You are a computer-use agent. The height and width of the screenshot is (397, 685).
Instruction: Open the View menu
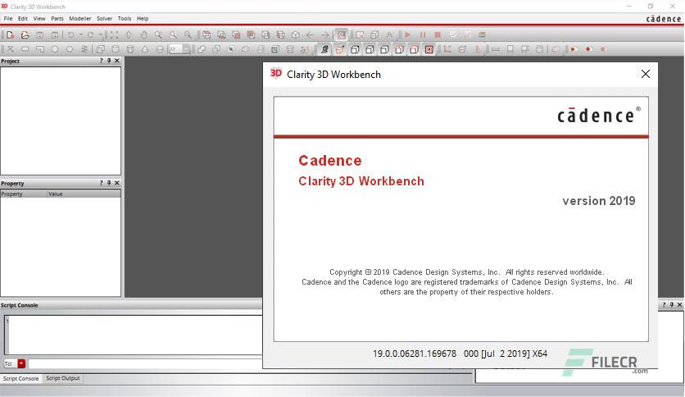point(39,19)
